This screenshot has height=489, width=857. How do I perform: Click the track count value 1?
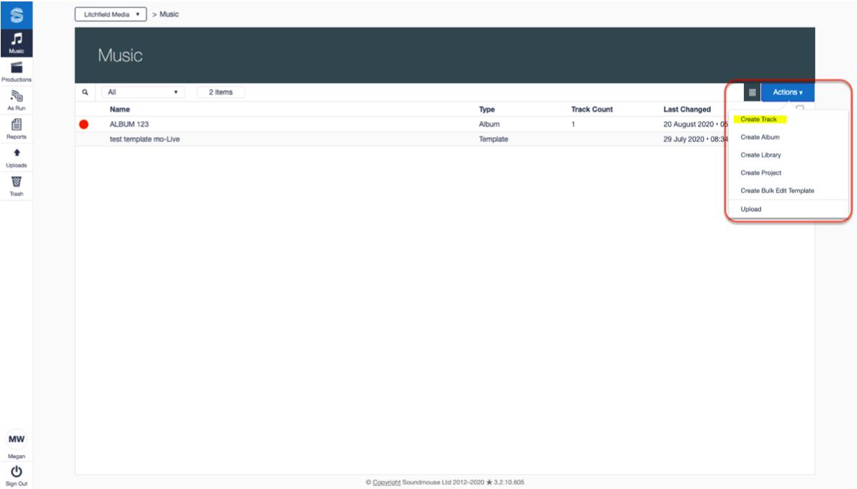click(573, 124)
